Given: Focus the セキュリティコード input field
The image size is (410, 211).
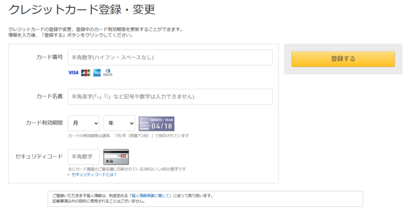Looking at the screenshot, I should tap(84, 157).
